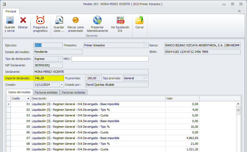Screen dimensions: 247x152
Task: Click inside the NRC text field
Action: tap(110, 59)
